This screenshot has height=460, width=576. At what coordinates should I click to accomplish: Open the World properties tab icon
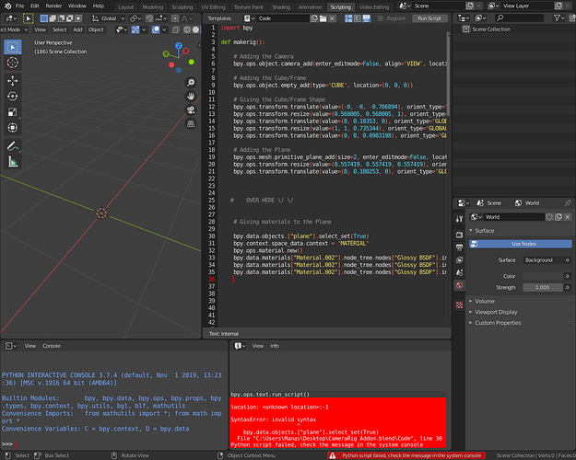[459, 285]
